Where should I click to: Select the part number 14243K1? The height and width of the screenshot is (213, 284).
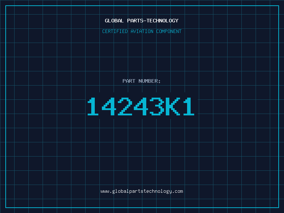point(141,106)
